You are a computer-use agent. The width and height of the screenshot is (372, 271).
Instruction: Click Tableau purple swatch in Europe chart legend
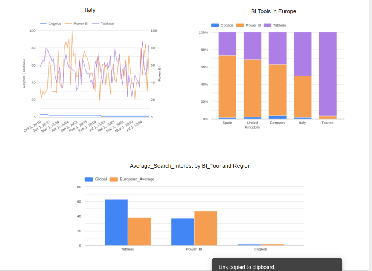267,25
